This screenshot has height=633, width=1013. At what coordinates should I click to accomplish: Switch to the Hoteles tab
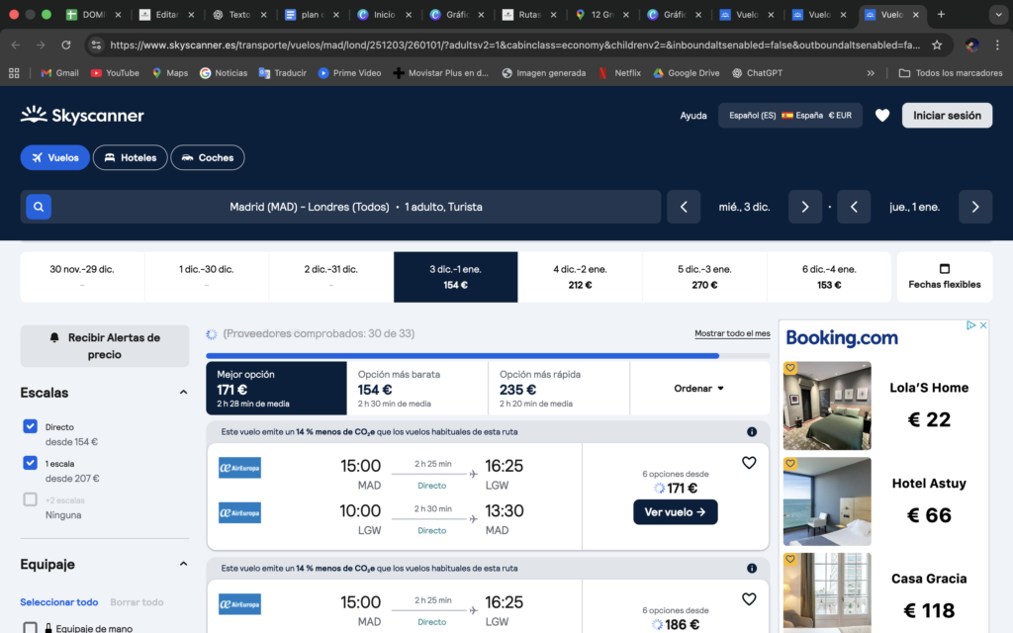tap(131, 157)
